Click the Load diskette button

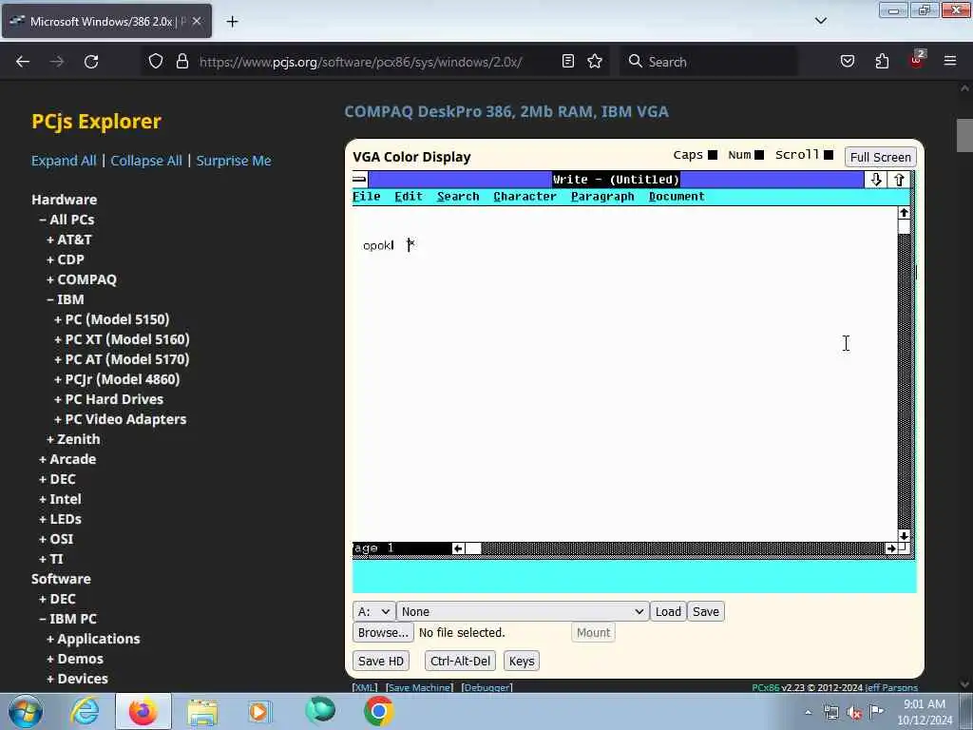[668, 611]
